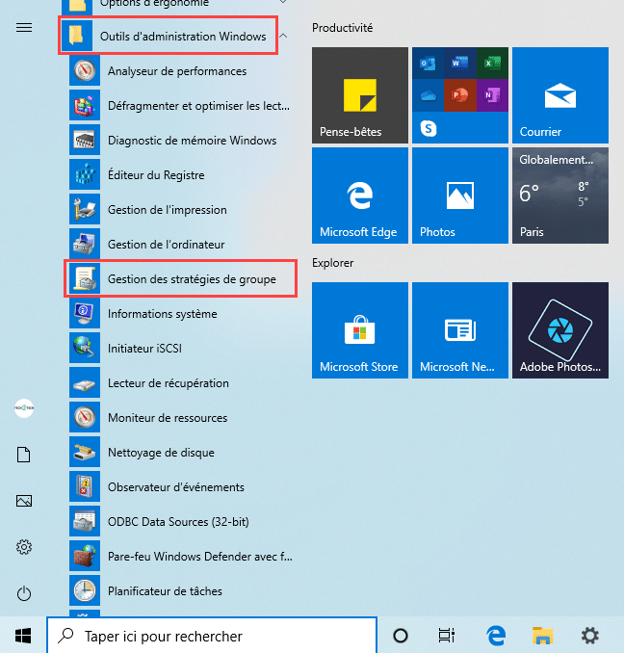The image size is (624, 653).
Task: Click the Gestion de l'impression printer icon
Action: tap(85, 209)
